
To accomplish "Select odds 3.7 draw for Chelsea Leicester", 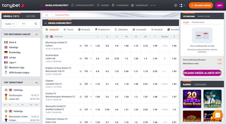I will tap(107, 84).
